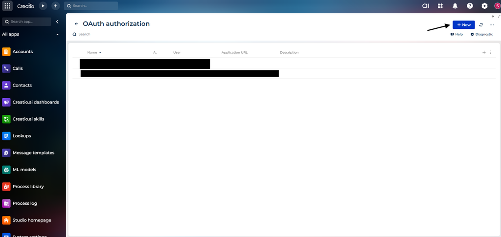501x237 pixels.
Task: Expand the All apps dropdown
Action: point(30,34)
